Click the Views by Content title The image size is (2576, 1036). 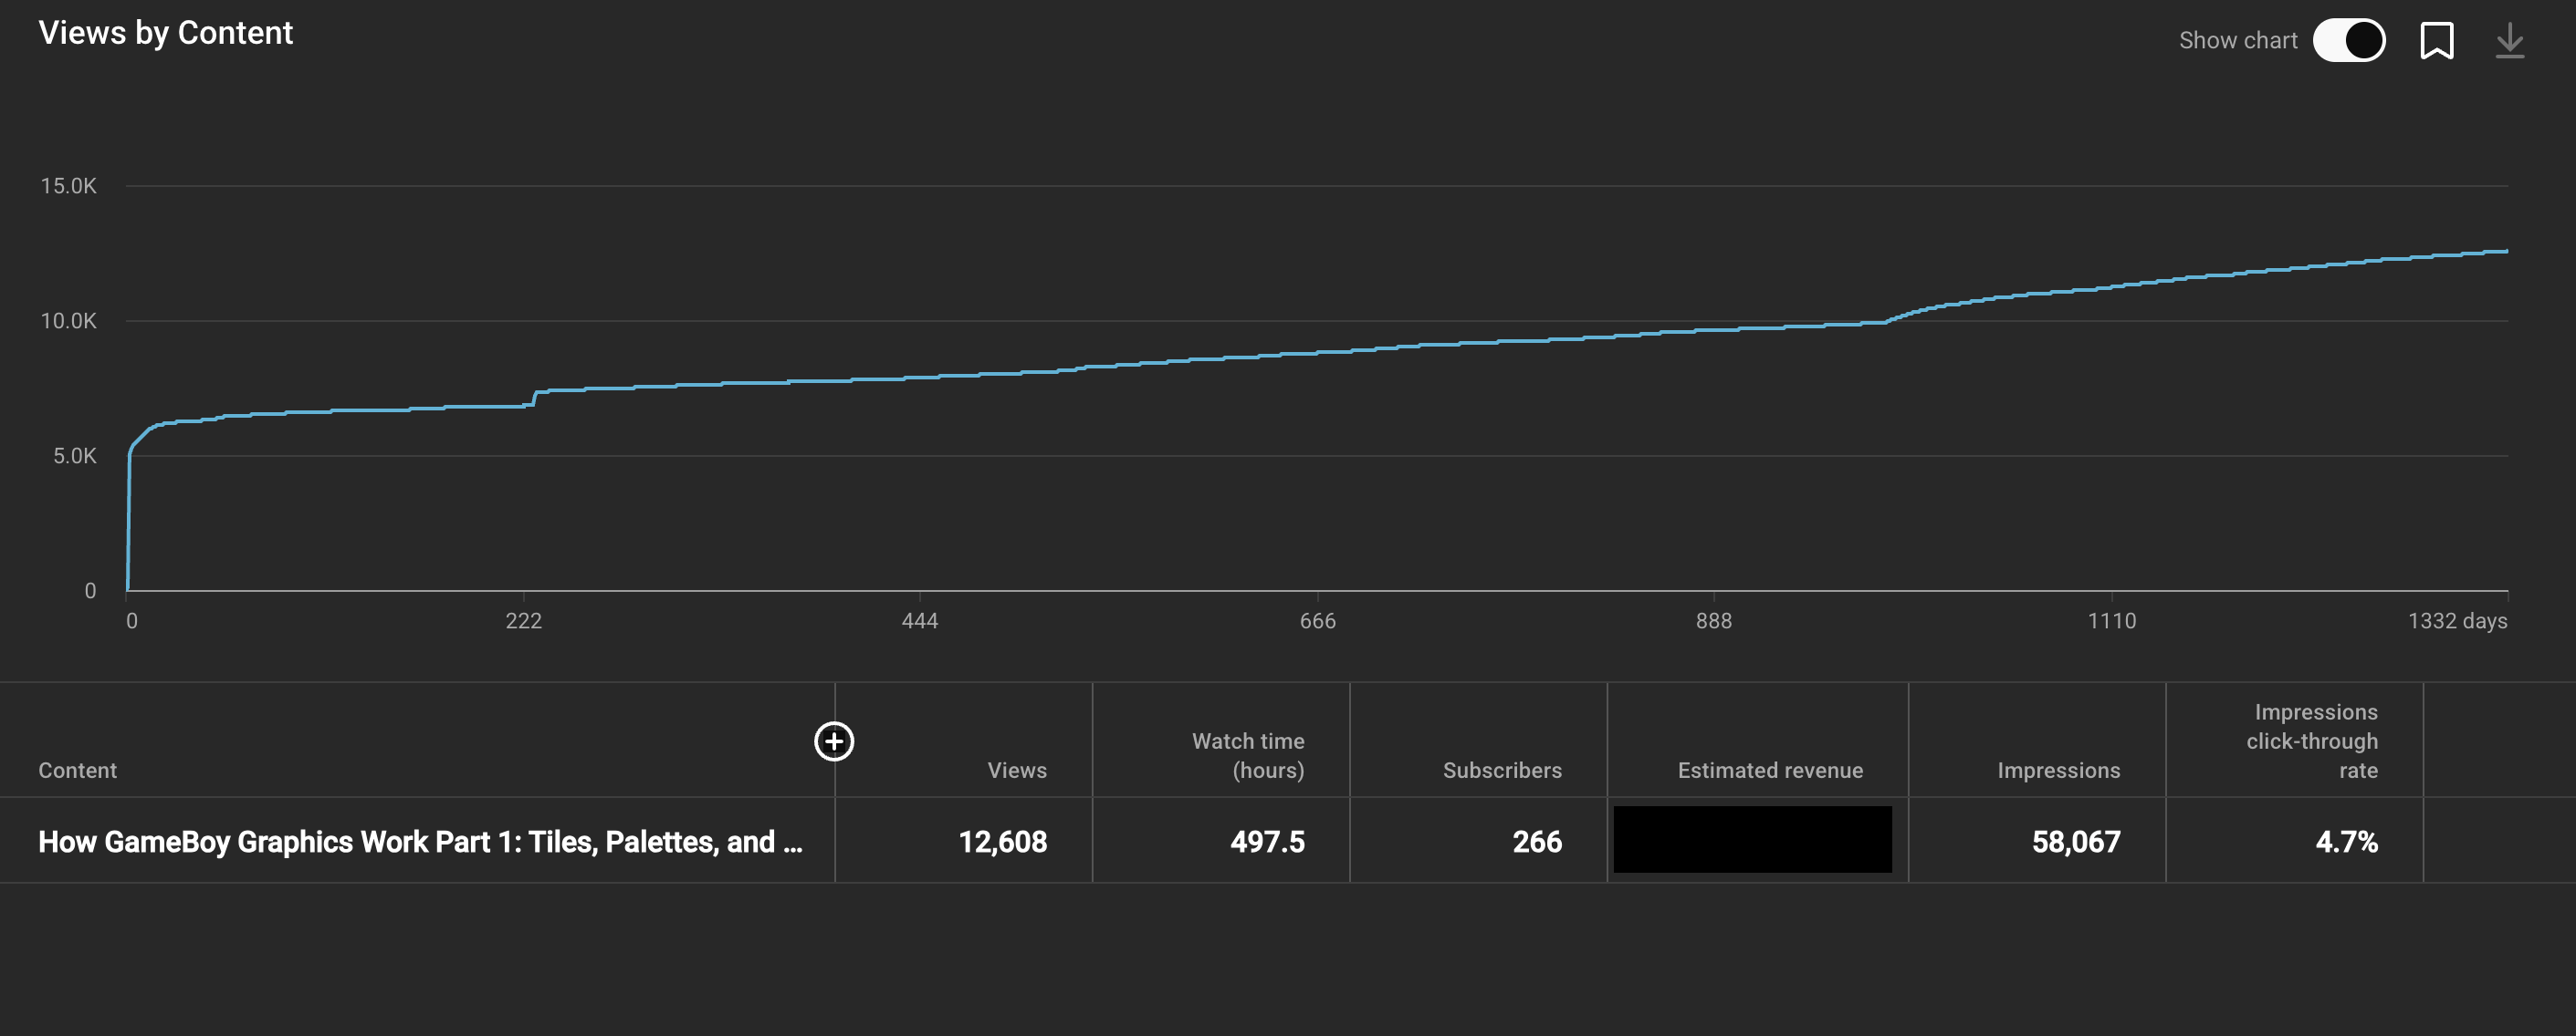tap(166, 32)
